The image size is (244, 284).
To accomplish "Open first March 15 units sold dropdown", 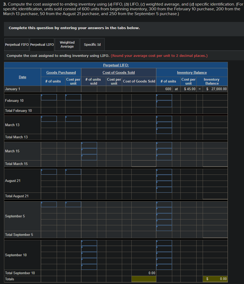I will (x=89, y=145).
